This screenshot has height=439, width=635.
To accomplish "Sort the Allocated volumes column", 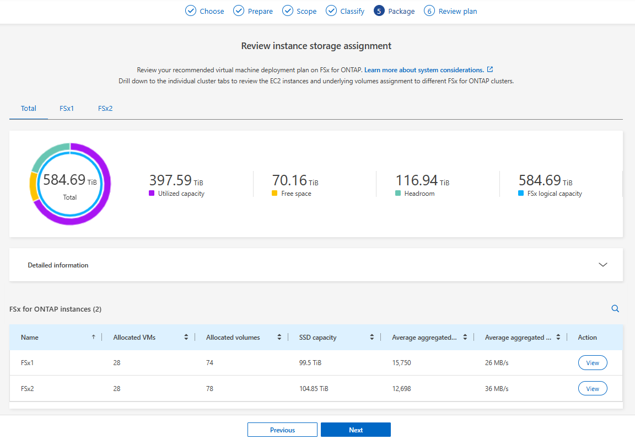I will click(x=279, y=338).
